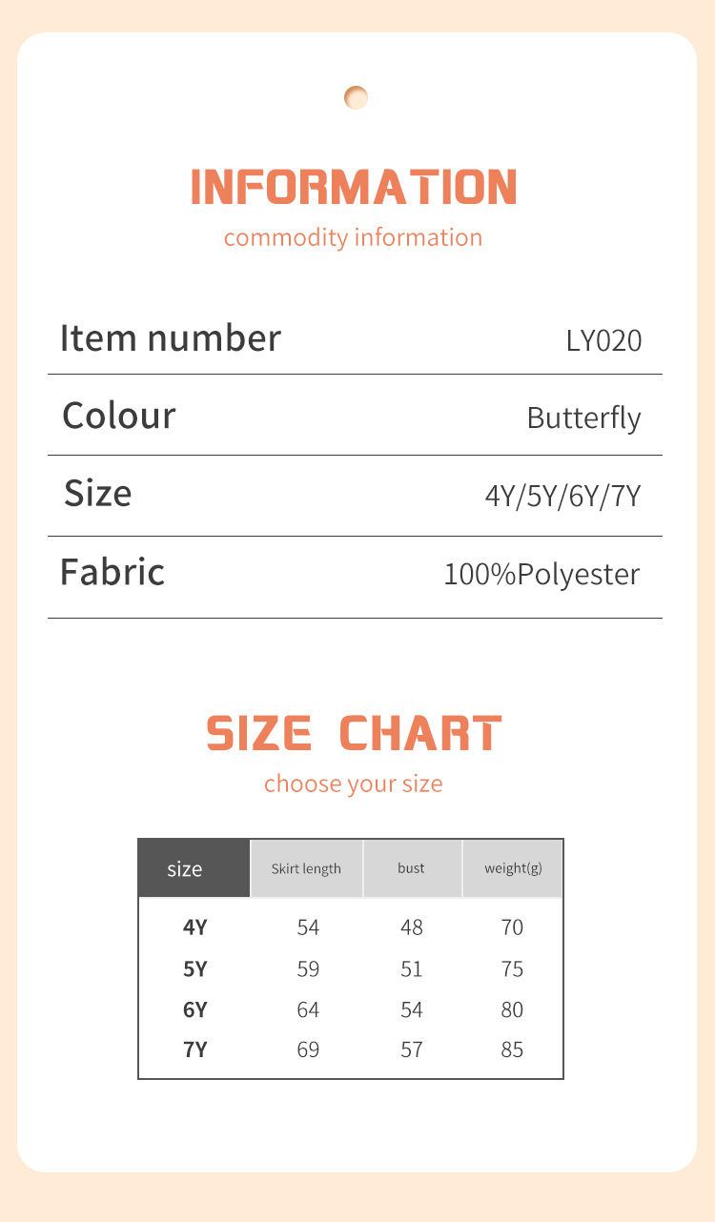Select the Item number label

(171, 338)
